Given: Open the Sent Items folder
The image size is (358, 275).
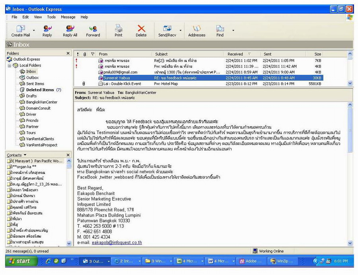Looking at the screenshot, I should [35, 84].
